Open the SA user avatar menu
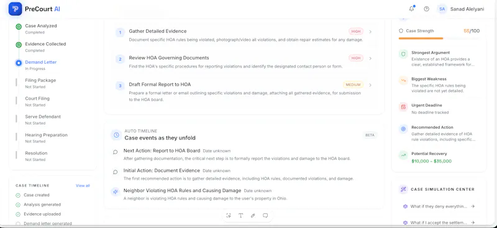Viewport: 497px width, 228px height. pyautogui.click(x=442, y=9)
